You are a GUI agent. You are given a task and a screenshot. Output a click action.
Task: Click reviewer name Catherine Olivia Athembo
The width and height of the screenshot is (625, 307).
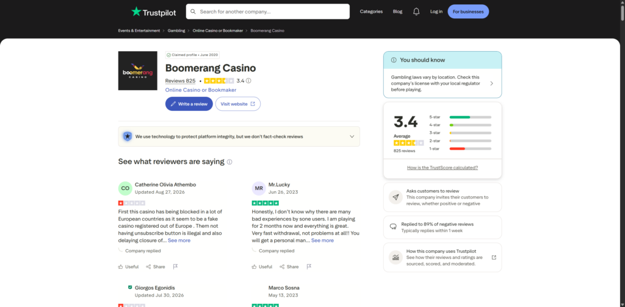(x=165, y=185)
